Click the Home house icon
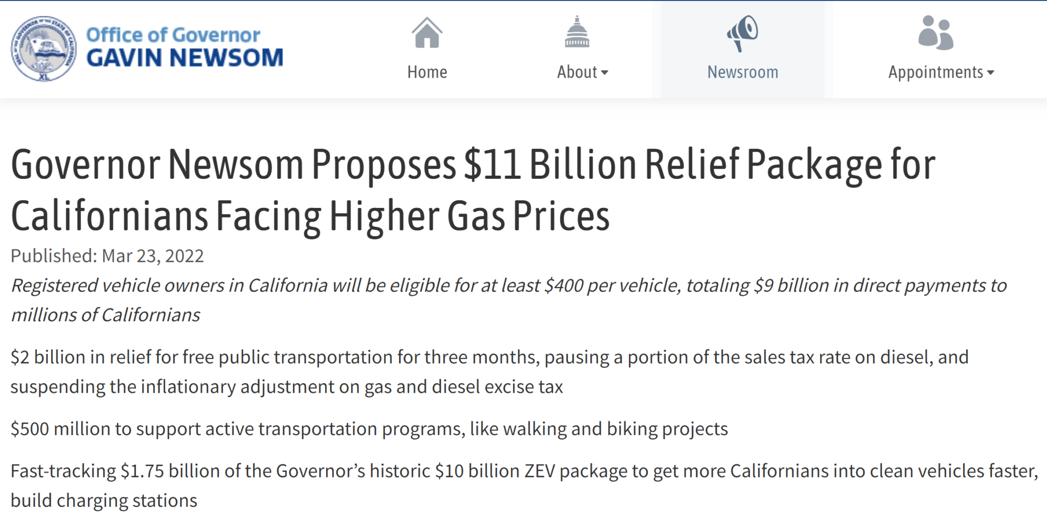This screenshot has height=518, width=1047. click(x=427, y=32)
